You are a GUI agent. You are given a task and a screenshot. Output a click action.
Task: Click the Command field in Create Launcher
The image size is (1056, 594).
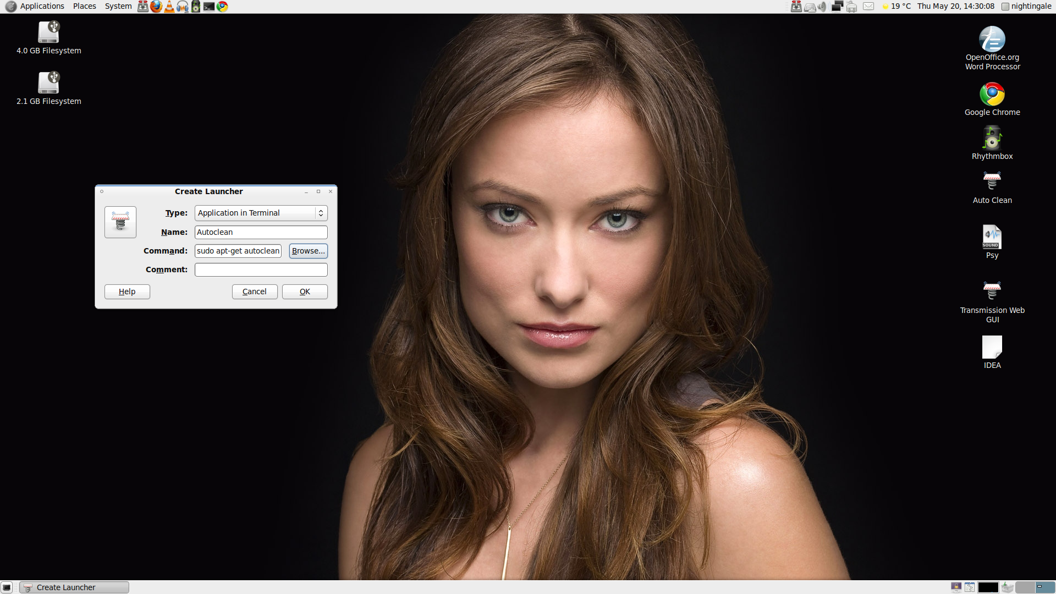click(238, 251)
